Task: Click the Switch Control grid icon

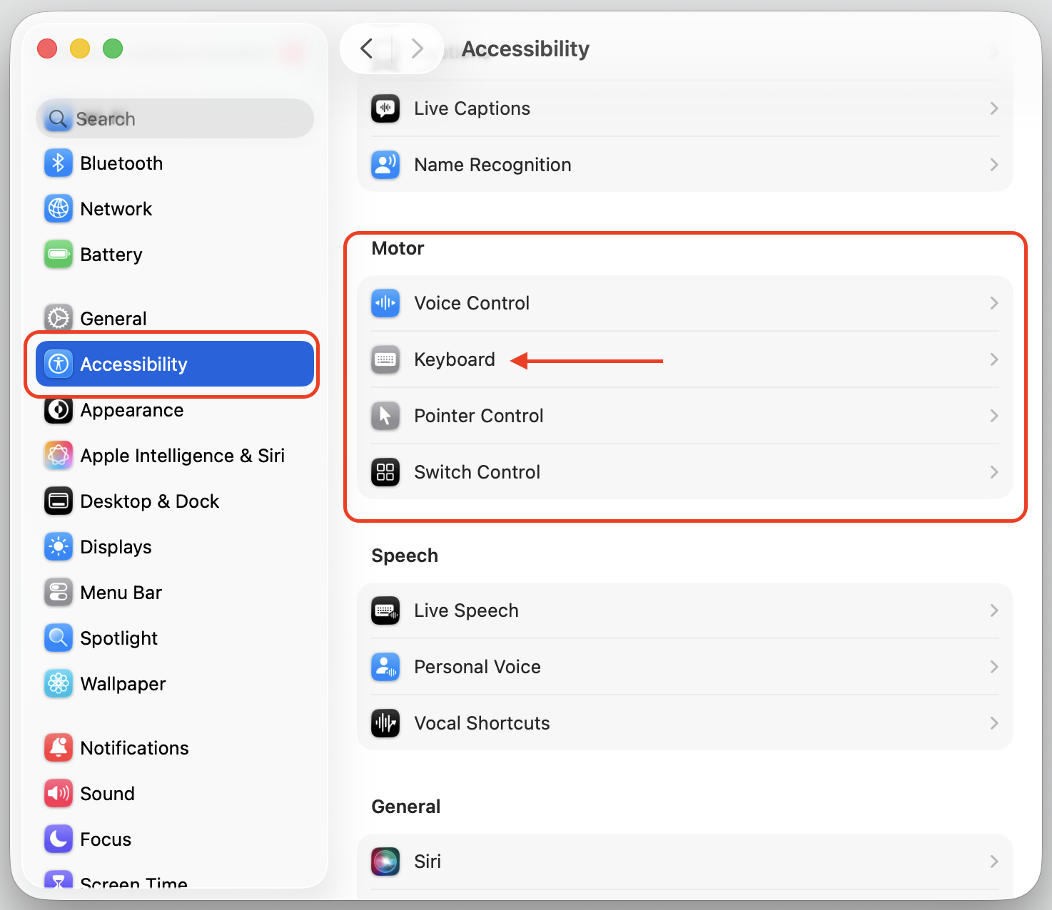Action: pos(385,472)
